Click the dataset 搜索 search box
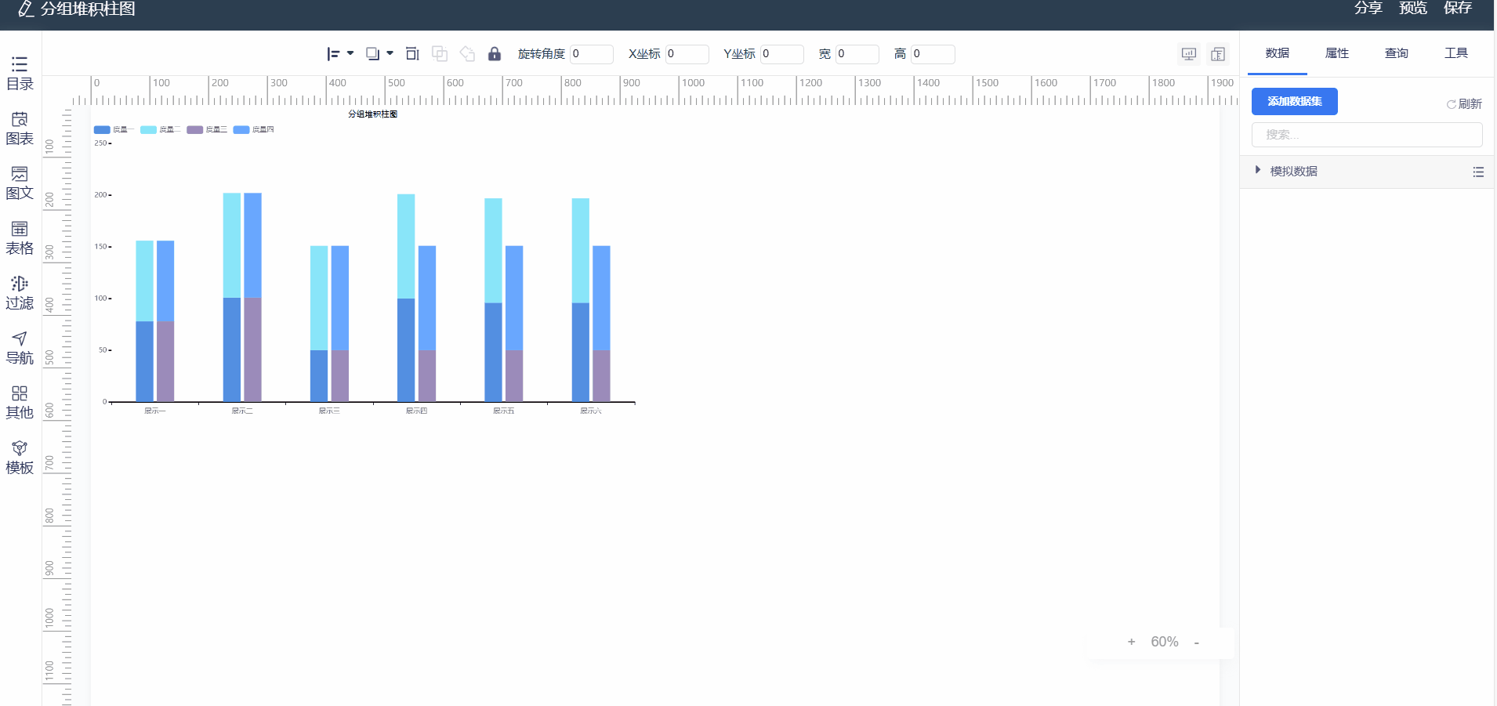This screenshot has width=1497, height=706. point(1367,135)
